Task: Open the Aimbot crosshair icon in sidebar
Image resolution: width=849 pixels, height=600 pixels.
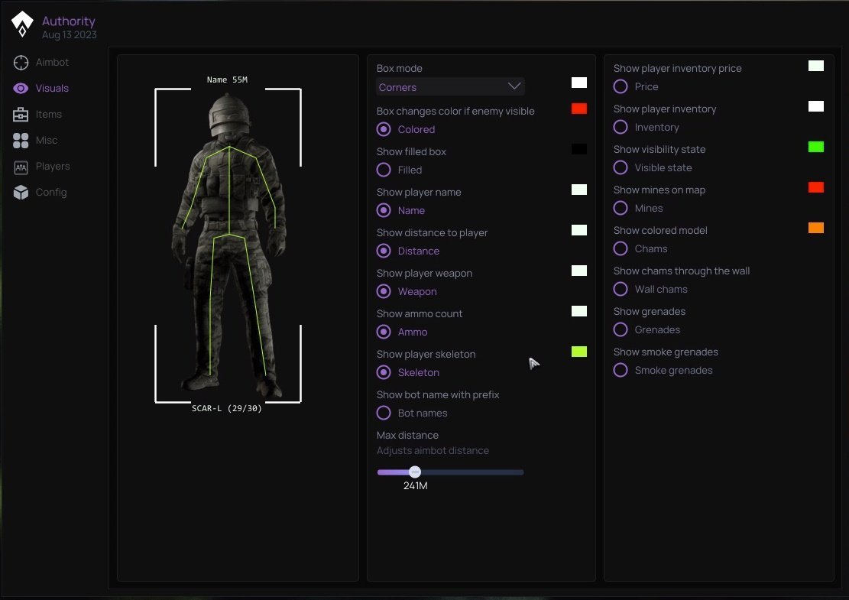Action: [21, 63]
